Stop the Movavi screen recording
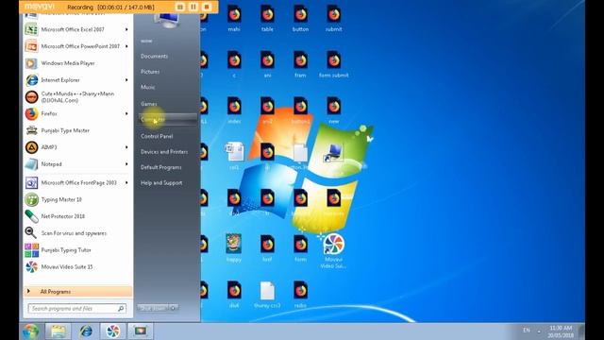 [x=207, y=7]
